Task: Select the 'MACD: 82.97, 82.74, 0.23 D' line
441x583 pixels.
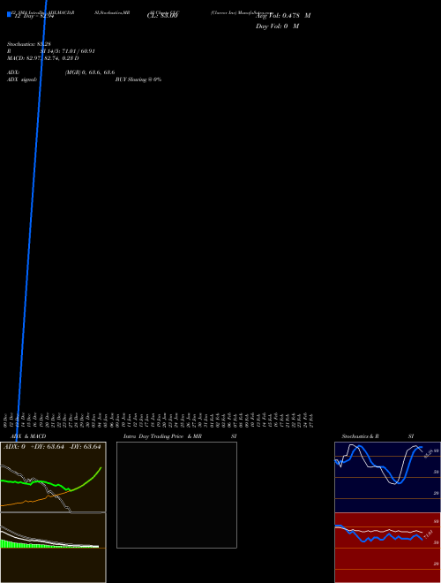Action: (x=43, y=58)
